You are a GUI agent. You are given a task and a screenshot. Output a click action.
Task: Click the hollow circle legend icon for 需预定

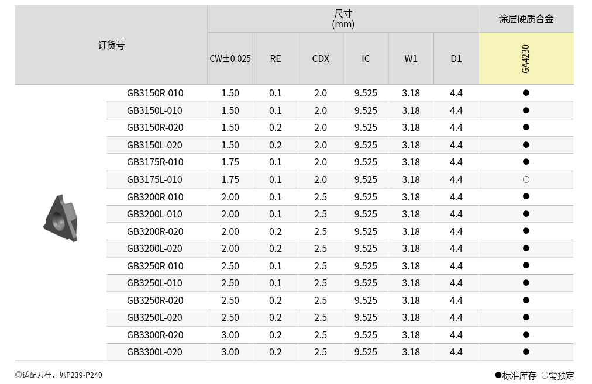(545, 375)
